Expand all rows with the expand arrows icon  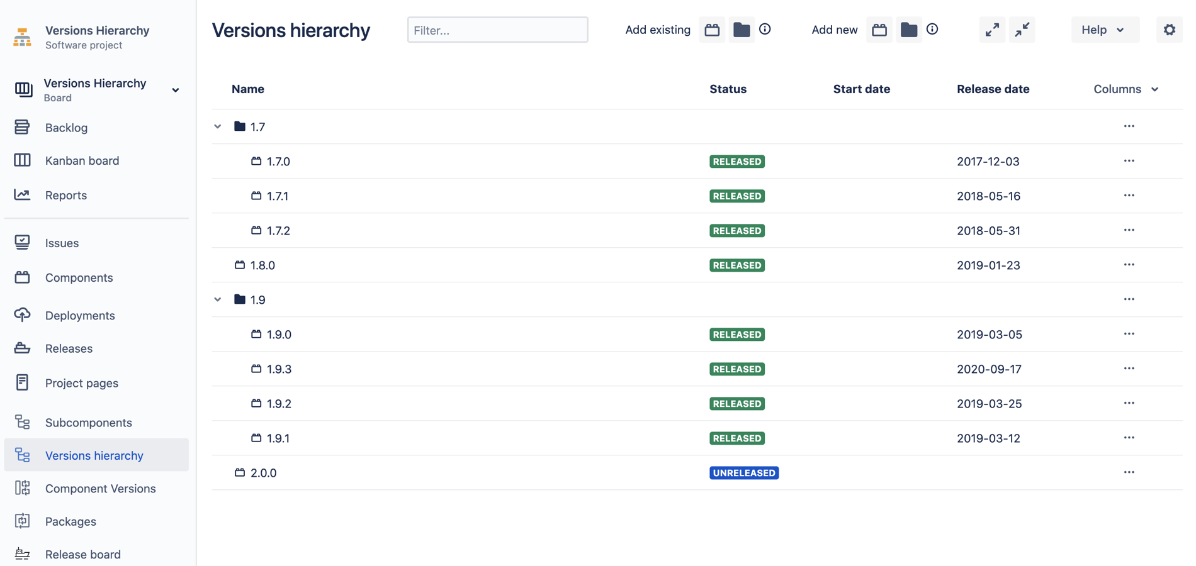(992, 30)
